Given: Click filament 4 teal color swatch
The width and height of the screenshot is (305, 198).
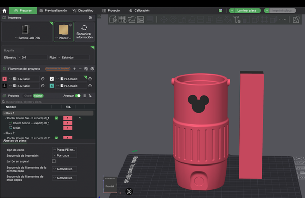Looking at the screenshot, I should click(52, 86).
